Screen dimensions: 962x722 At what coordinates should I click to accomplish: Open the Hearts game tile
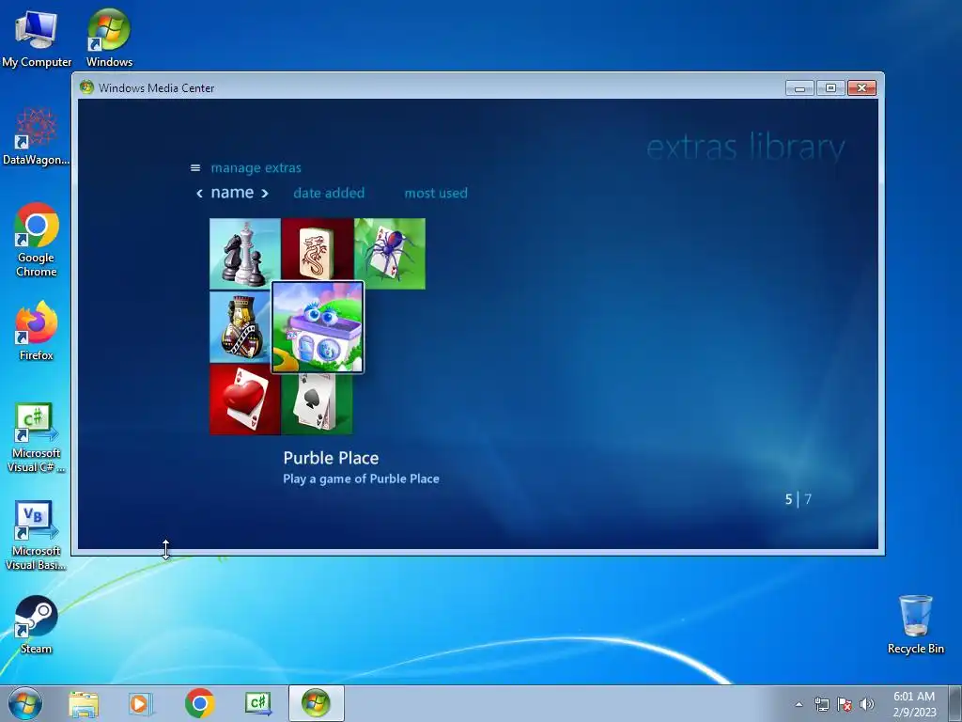[245, 399]
